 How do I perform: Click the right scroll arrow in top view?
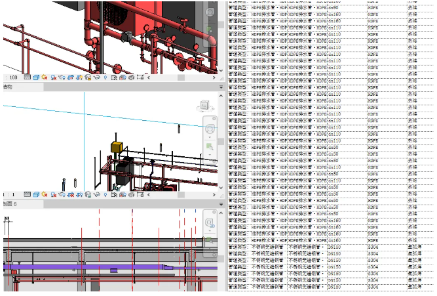(x=214, y=77)
